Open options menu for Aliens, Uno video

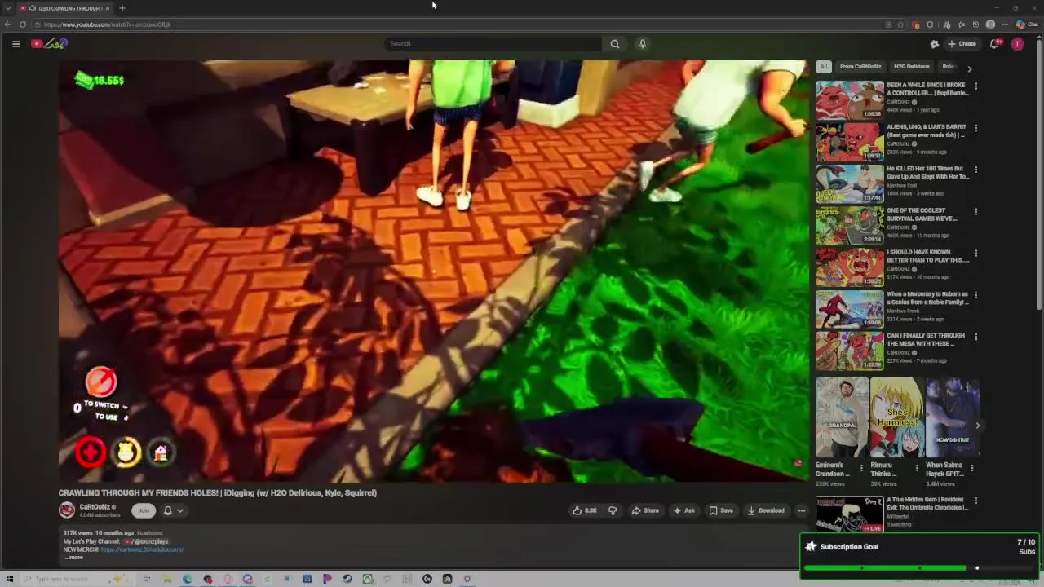point(975,128)
